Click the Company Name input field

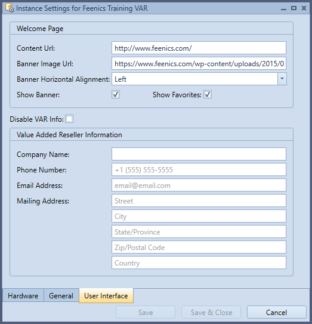[x=199, y=154]
